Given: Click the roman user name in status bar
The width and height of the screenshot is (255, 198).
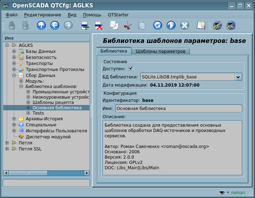Looking at the screenshot, I should (x=238, y=193).
